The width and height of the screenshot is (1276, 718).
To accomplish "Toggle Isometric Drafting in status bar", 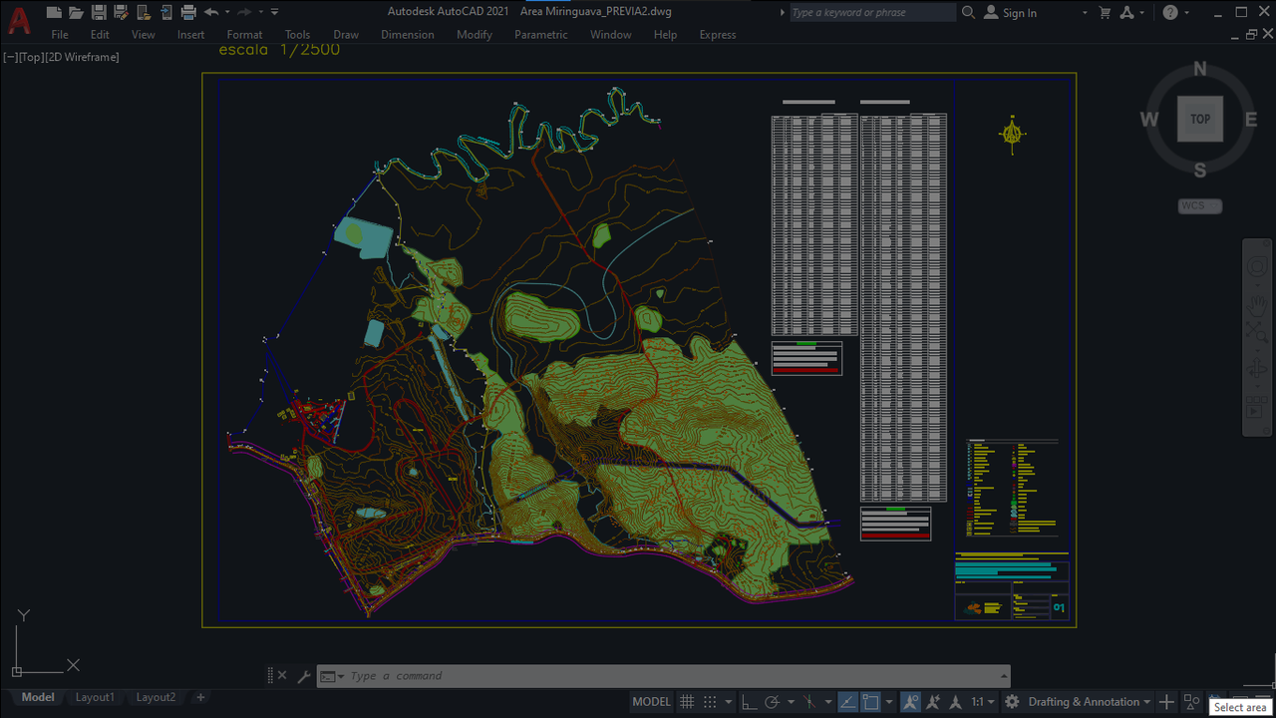I will tap(811, 702).
